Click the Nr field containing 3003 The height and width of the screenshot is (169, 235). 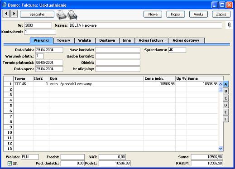pos(38,25)
